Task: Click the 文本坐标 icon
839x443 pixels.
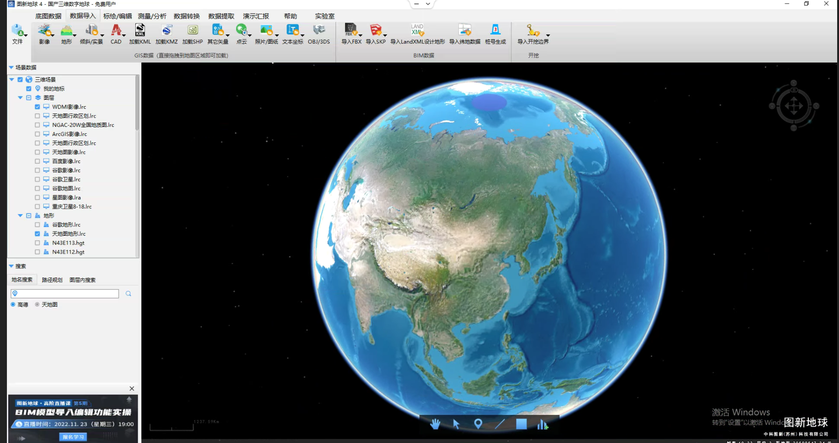Action: (x=292, y=30)
